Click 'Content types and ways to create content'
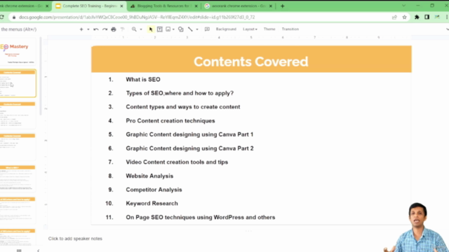The image size is (449, 252). [183, 107]
